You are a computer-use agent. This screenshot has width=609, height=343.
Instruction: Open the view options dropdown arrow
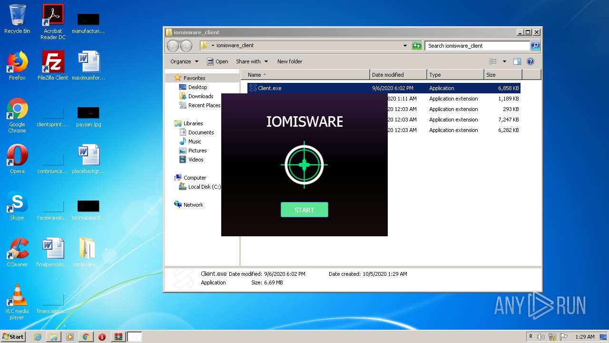(504, 61)
